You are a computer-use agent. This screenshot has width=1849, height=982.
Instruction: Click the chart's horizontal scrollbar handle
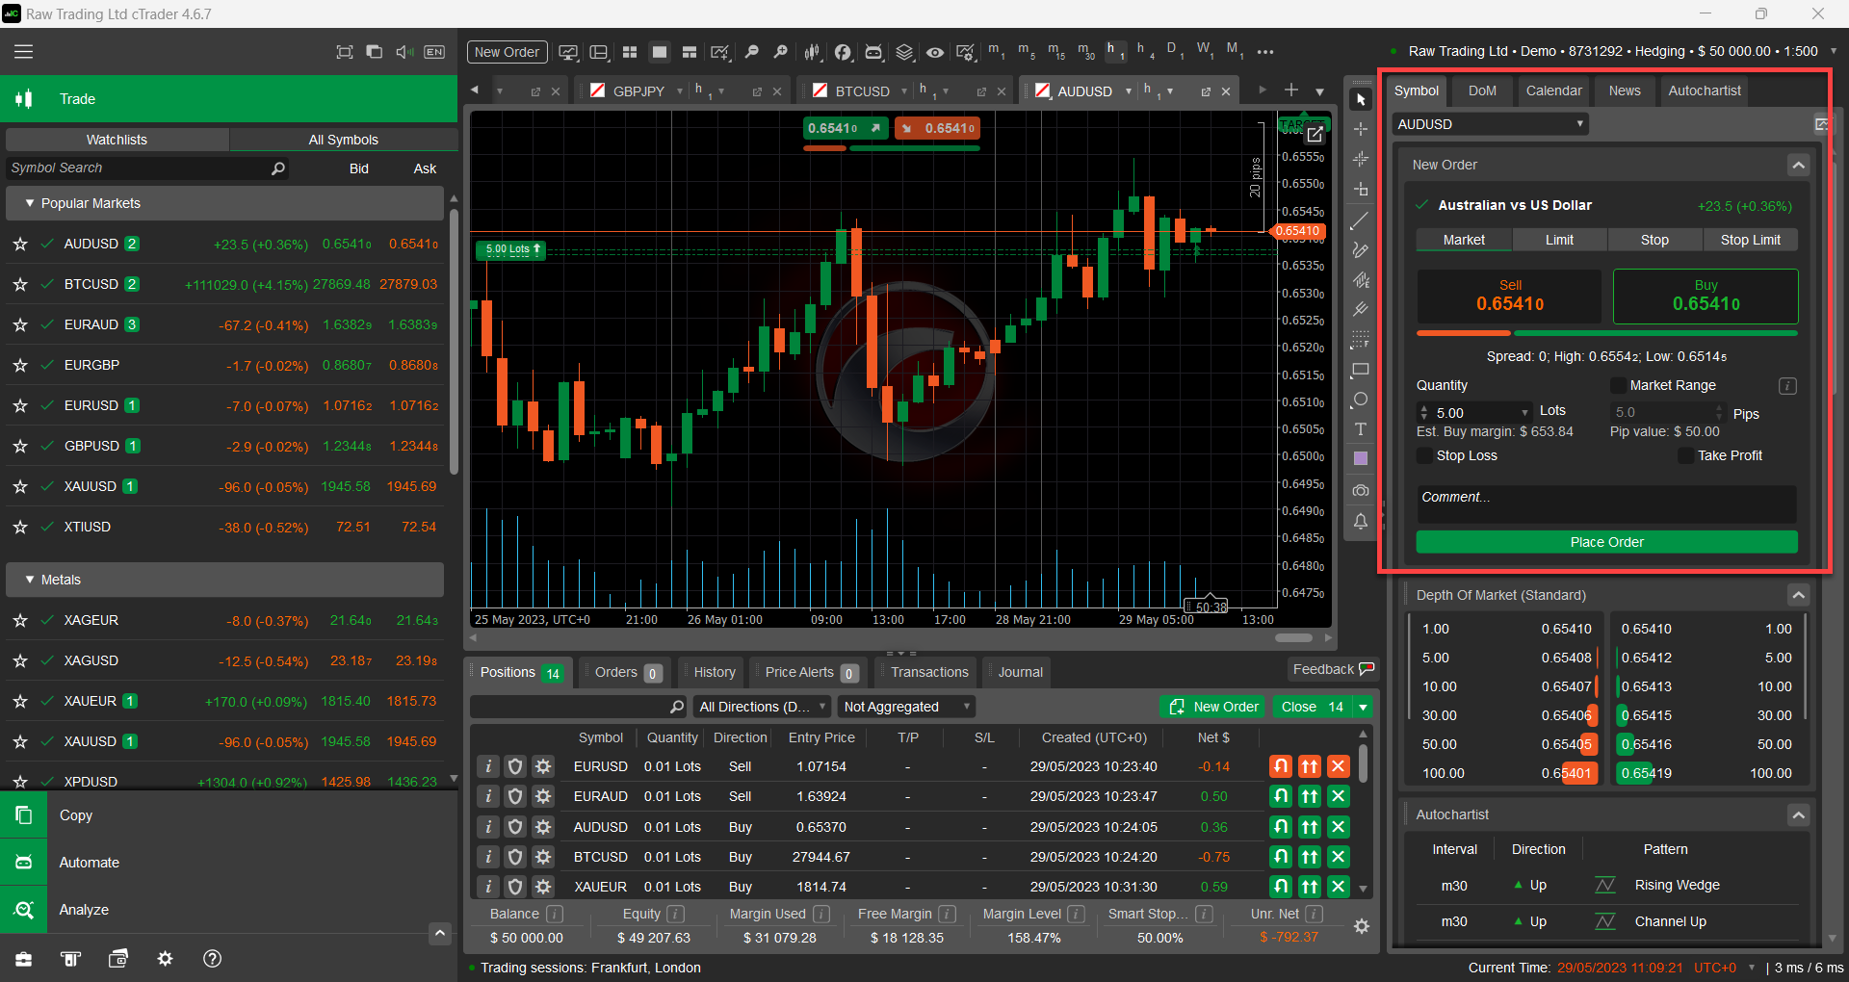(1292, 637)
